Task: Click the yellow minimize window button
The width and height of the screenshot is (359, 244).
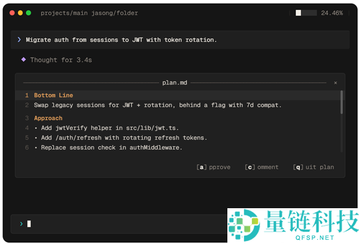Action: 20,13
